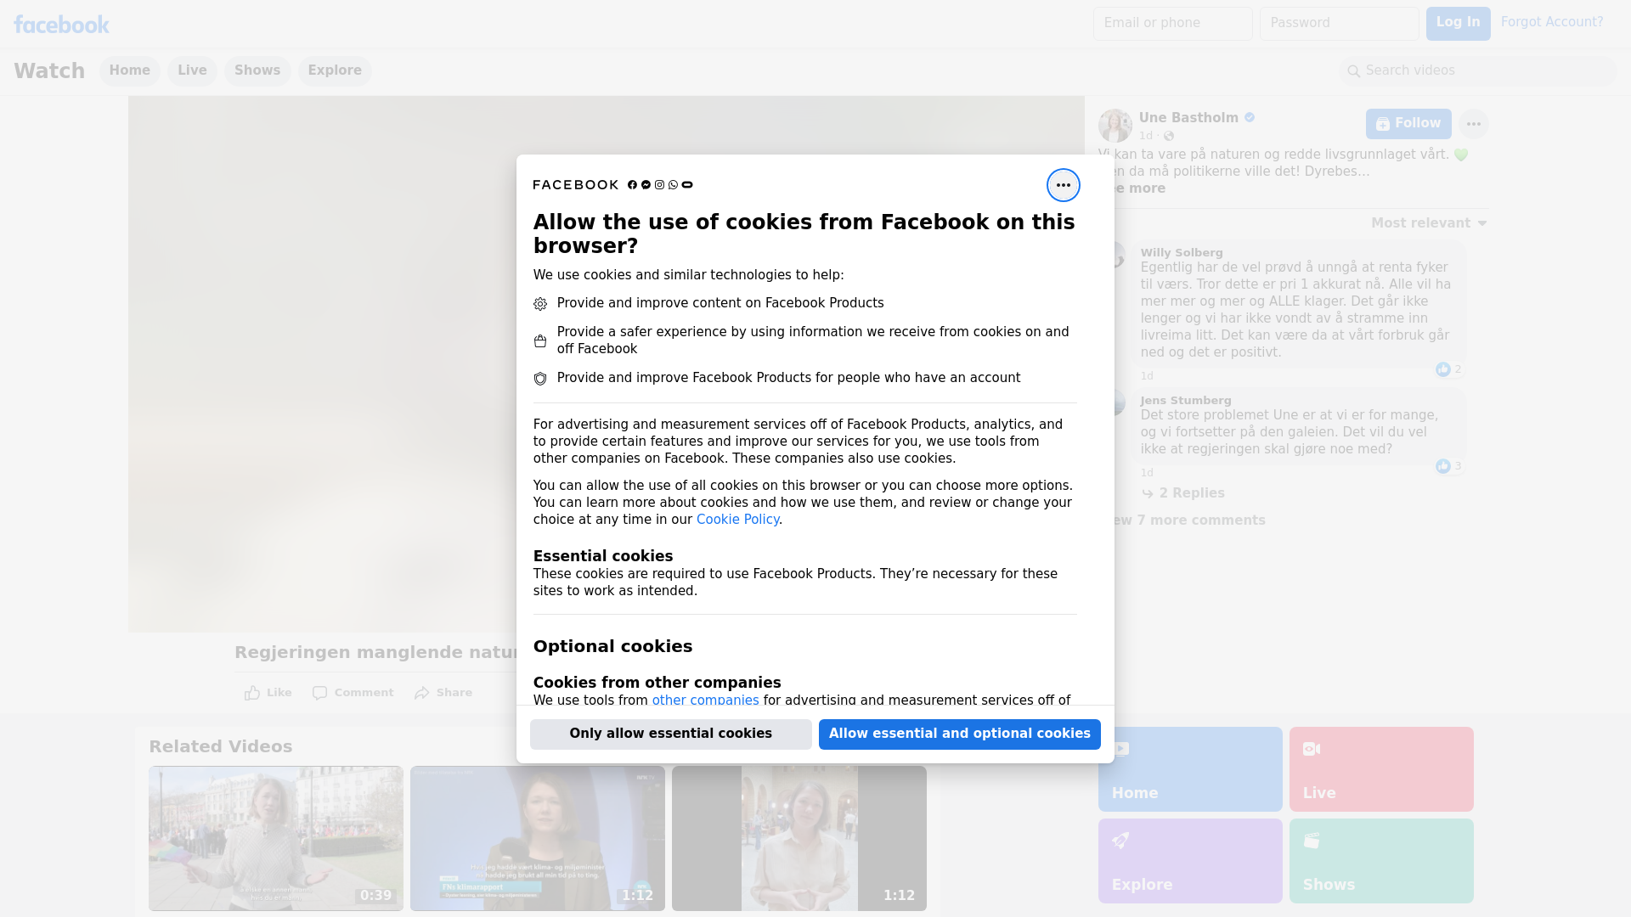Viewport: 1631px width, 917px height.
Task: Select the Explore tab in Watch
Action: [335, 70]
